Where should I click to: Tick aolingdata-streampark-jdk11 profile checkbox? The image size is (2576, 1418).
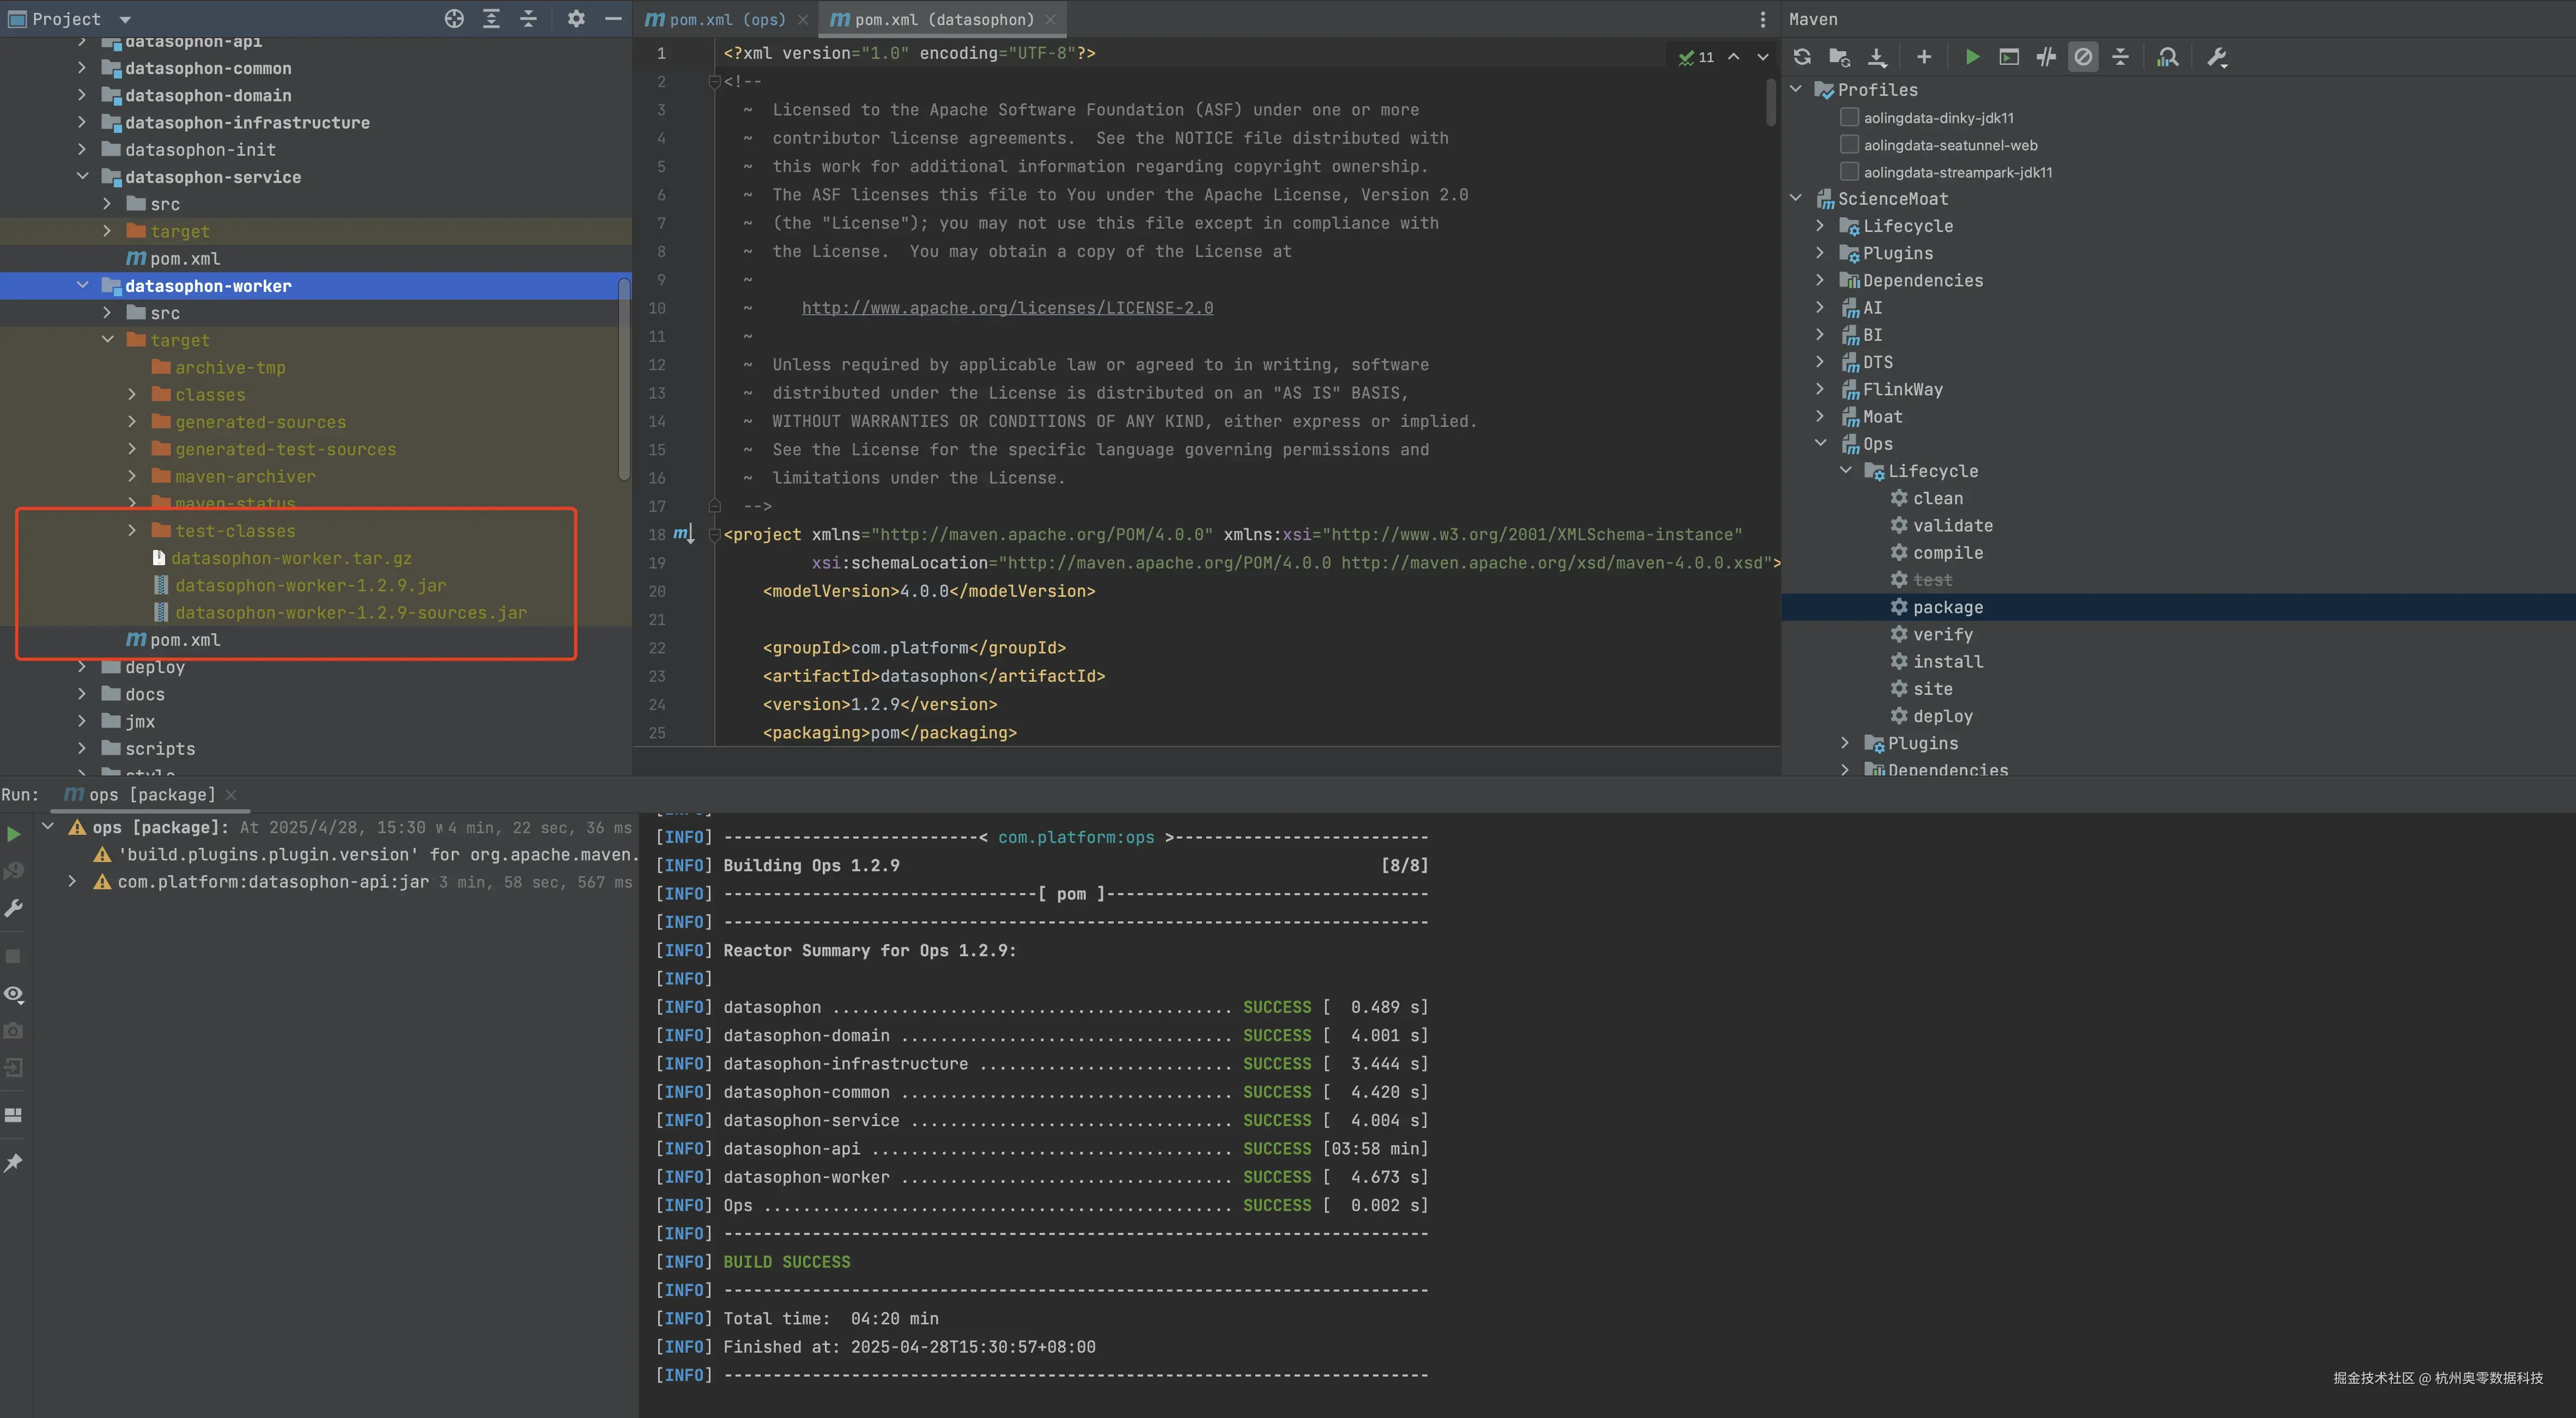[1850, 172]
